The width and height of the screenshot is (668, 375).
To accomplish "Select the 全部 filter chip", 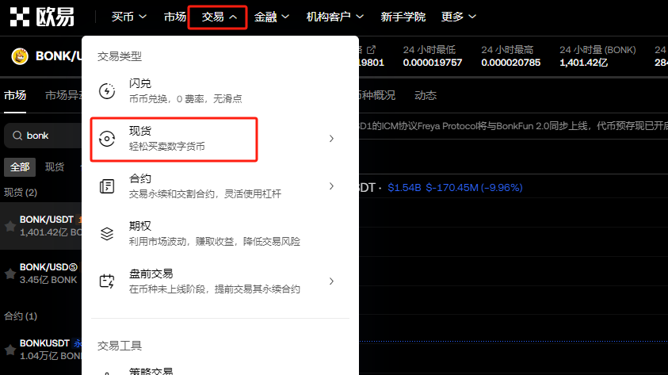I will pyautogui.click(x=20, y=167).
